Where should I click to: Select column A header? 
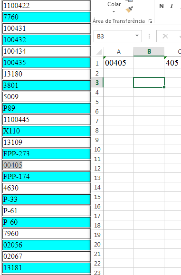click(x=119, y=52)
